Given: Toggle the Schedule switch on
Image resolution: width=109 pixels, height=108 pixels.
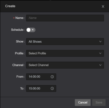Looking at the screenshot, I should [31, 30].
